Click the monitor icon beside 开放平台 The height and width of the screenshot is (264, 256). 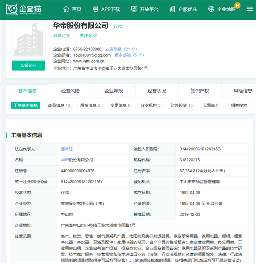(x=134, y=9)
